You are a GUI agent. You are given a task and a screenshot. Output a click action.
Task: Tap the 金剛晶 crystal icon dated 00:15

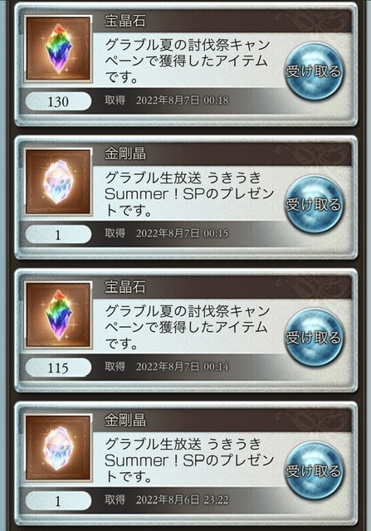58,182
